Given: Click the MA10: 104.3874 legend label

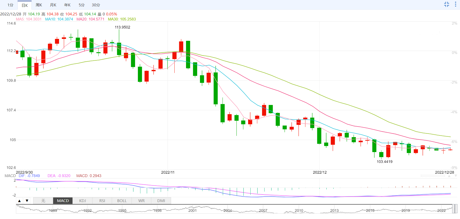Looking at the screenshot, I should coord(59,19).
